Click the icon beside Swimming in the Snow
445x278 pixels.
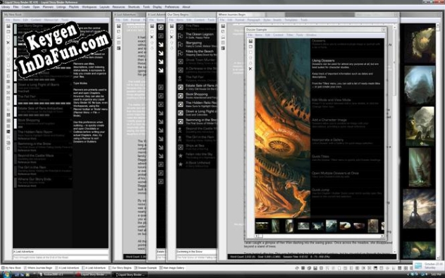181,121
